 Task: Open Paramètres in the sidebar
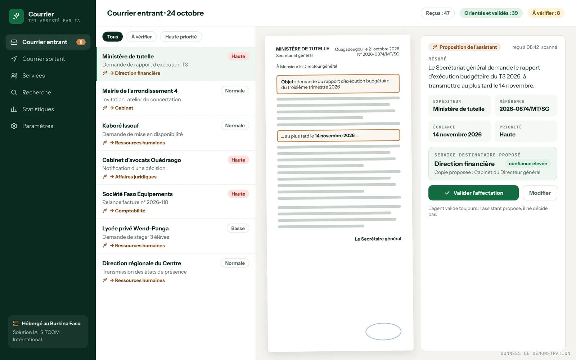tap(48, 126)
